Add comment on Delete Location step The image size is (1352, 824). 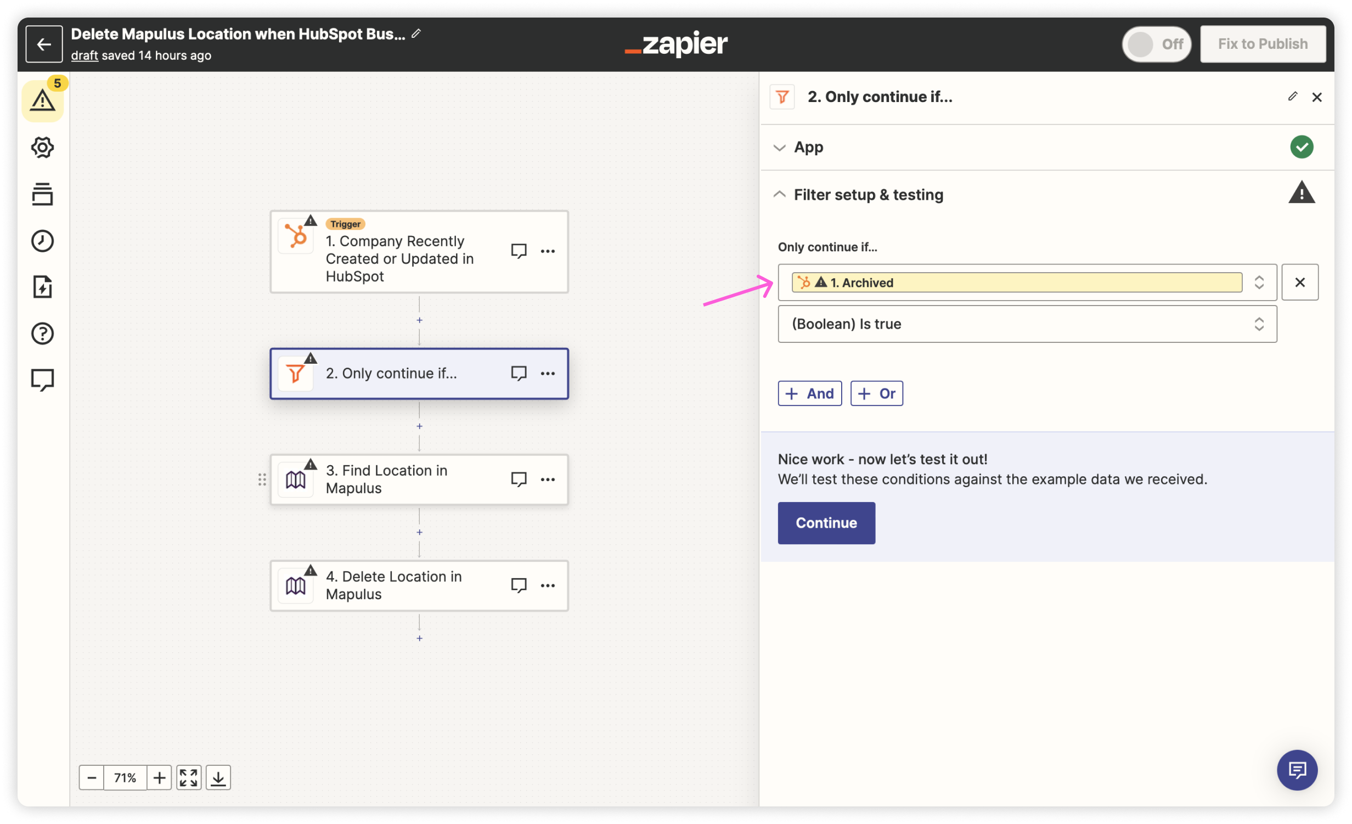pos(519,585)
